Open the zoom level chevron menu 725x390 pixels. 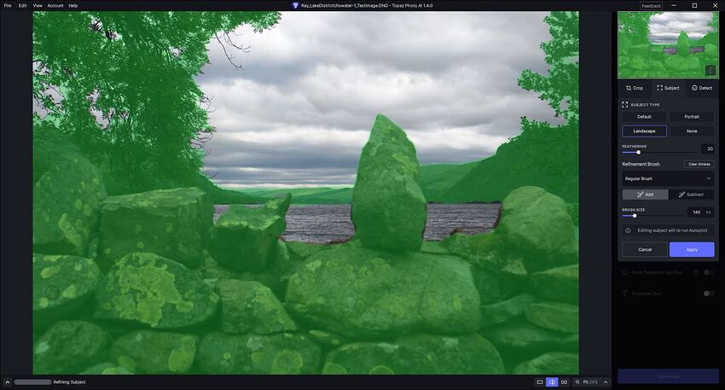pos(606,382)
